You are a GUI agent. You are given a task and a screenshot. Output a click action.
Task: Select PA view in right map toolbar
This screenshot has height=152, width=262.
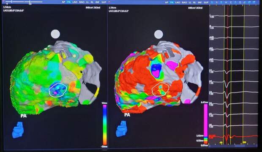point(172,3)
